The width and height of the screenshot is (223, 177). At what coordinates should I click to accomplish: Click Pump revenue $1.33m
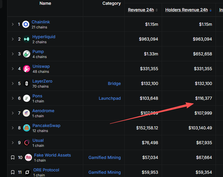point(151,54)
